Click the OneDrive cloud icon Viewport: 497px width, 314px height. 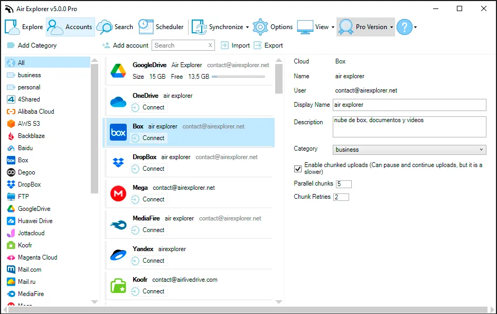click(x=118, y=102)
